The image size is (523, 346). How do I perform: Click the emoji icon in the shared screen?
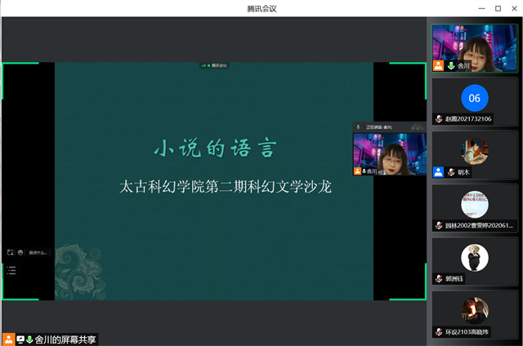click(20, 253)
